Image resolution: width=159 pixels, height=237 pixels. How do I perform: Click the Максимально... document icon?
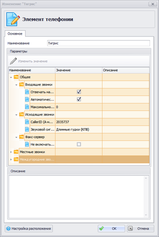pos(27,107)
